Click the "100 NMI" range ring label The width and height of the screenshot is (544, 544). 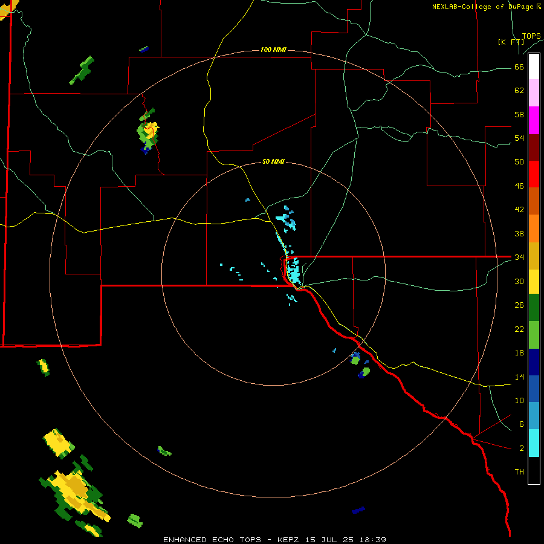273,50
